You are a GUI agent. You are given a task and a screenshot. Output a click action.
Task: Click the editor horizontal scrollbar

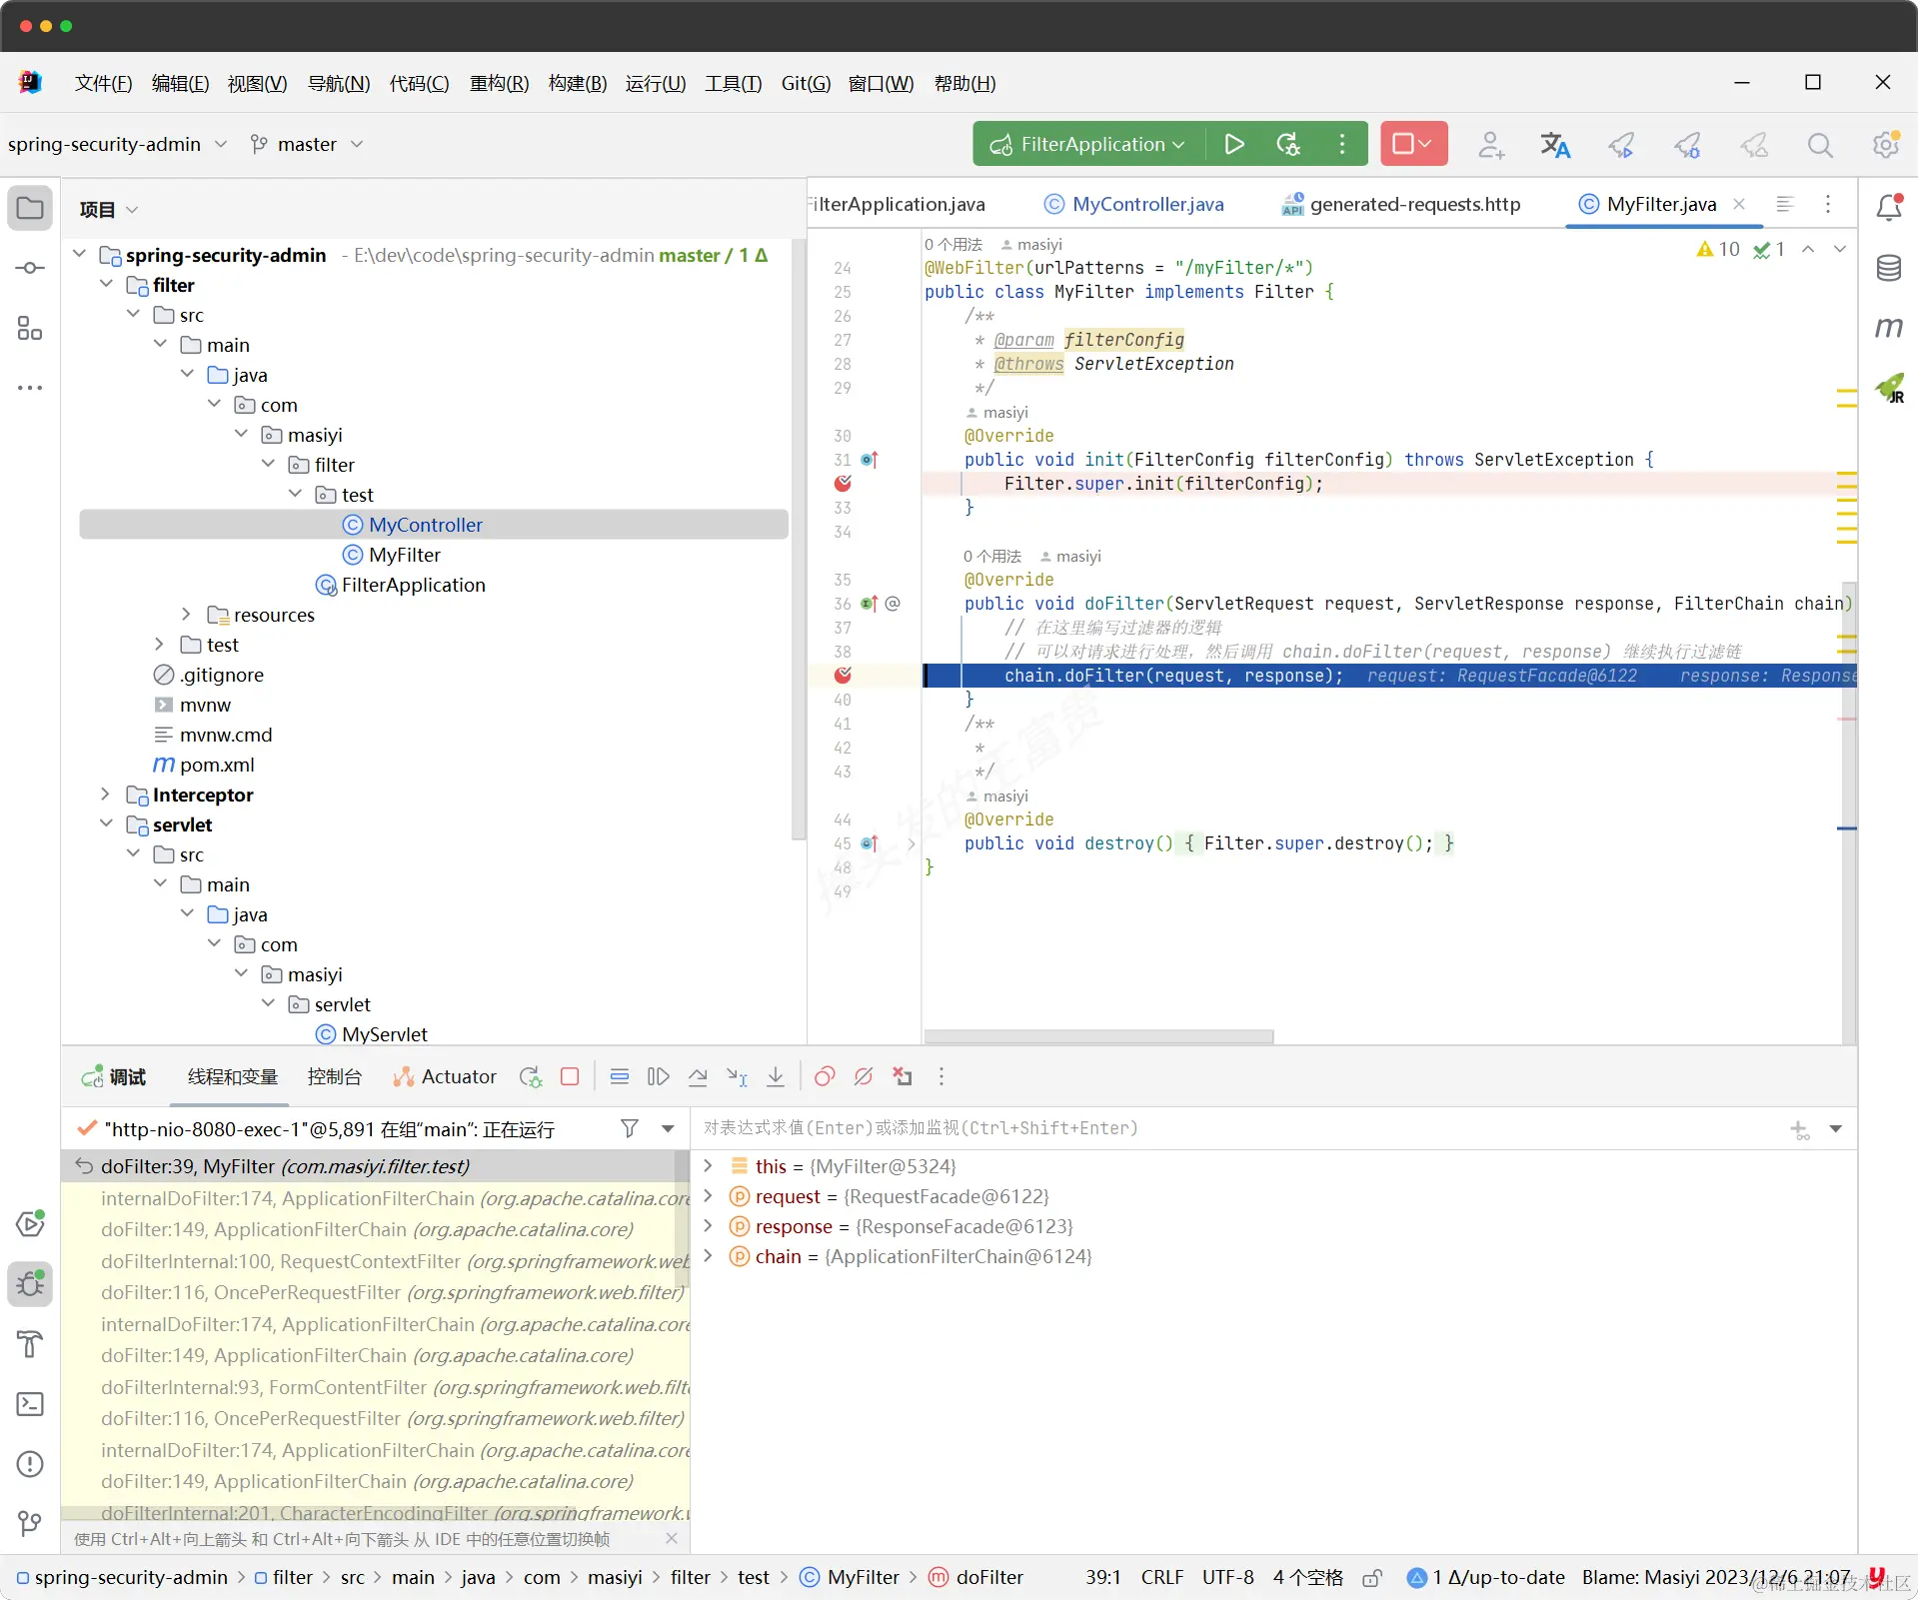click(1098, 1036)
